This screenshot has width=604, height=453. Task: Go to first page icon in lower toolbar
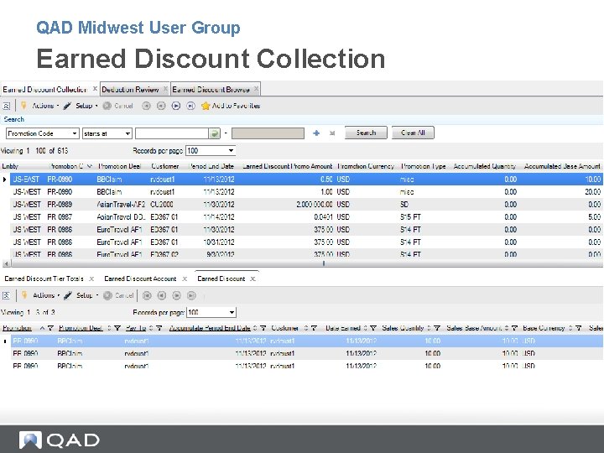(147, 295)
